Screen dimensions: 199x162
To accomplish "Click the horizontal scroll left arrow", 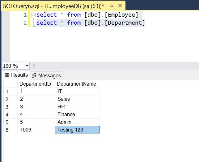I will (34, 66).
